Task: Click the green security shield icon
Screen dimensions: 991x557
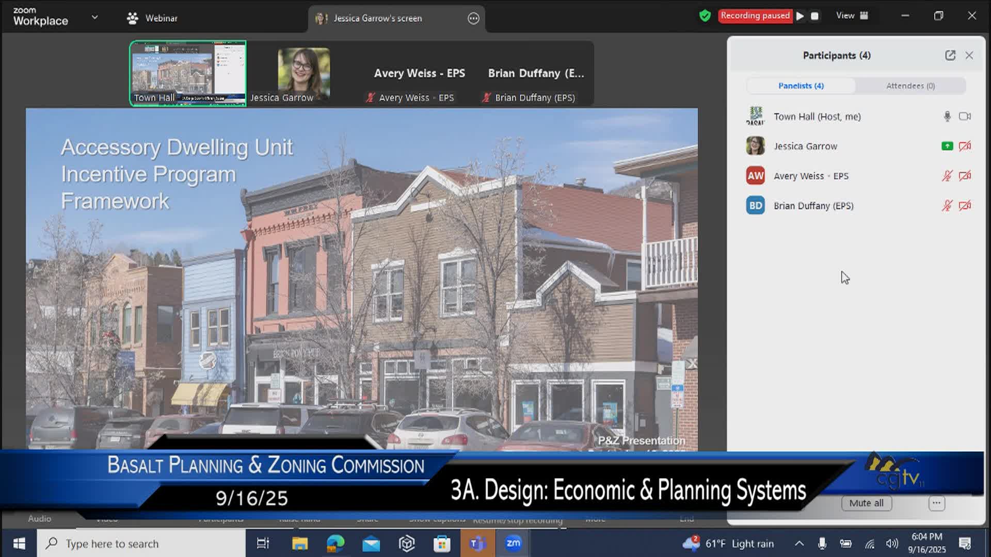Action: click(705, 16)
